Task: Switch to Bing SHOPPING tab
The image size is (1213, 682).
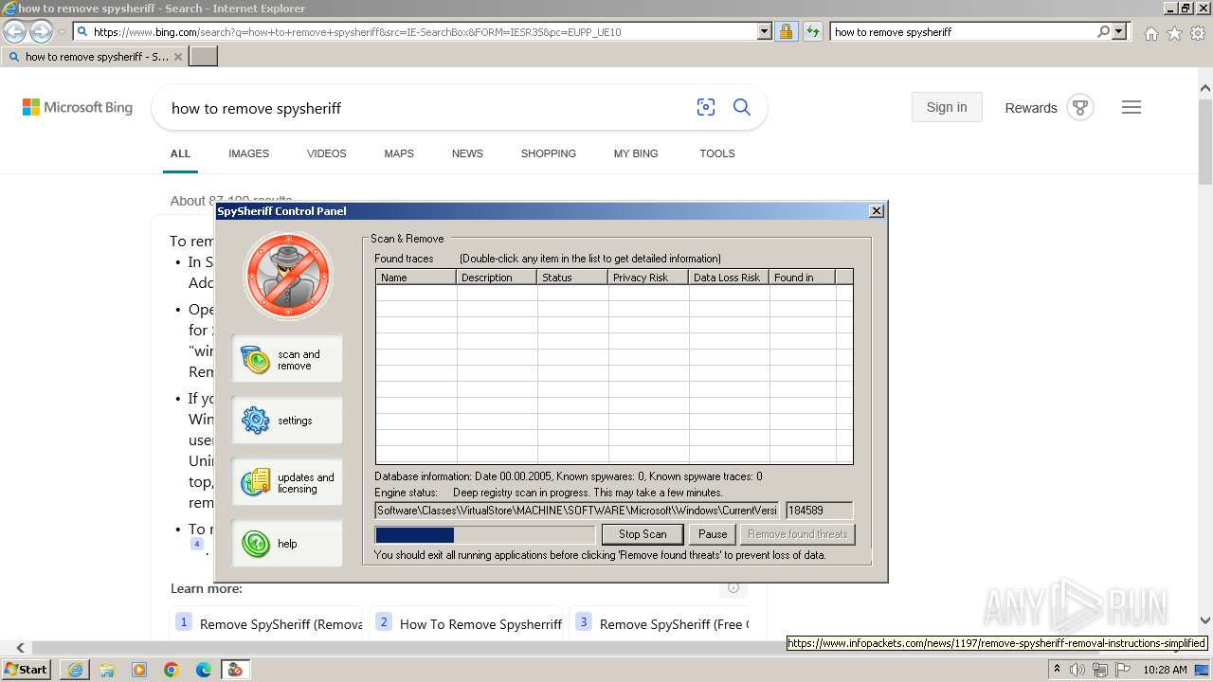Action: (x=549, y=153)
